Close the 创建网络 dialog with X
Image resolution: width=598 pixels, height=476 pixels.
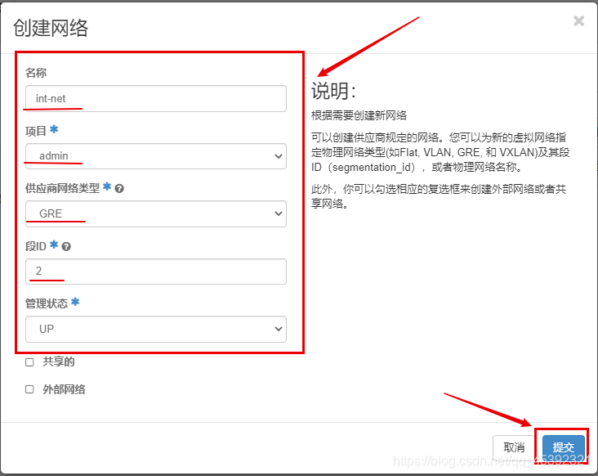point(578,21)
